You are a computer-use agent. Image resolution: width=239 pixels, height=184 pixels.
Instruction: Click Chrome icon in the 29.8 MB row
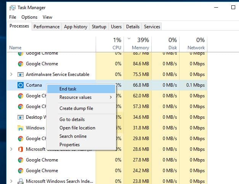21,139
